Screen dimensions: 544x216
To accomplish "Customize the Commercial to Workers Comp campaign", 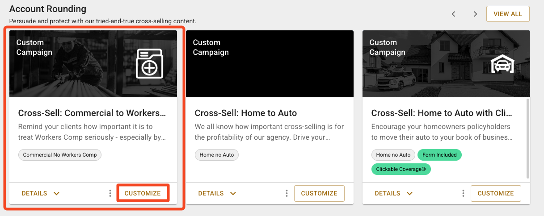I will pos(143,193).
